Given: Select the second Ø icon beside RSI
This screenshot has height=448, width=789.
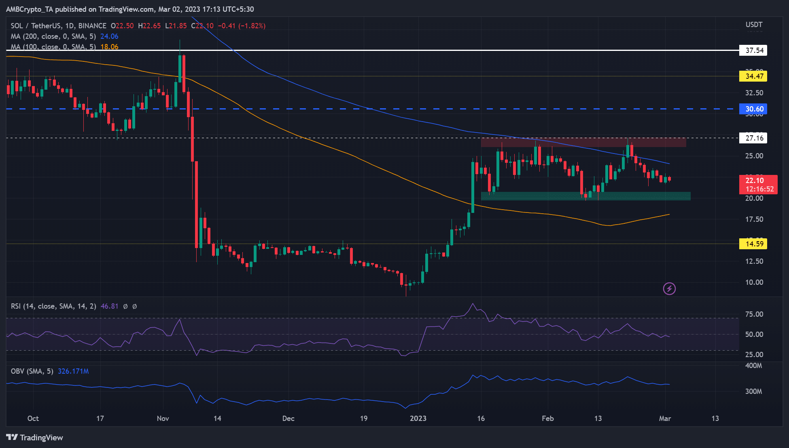Looking at the screenshot, I should (x=135, y=307).
